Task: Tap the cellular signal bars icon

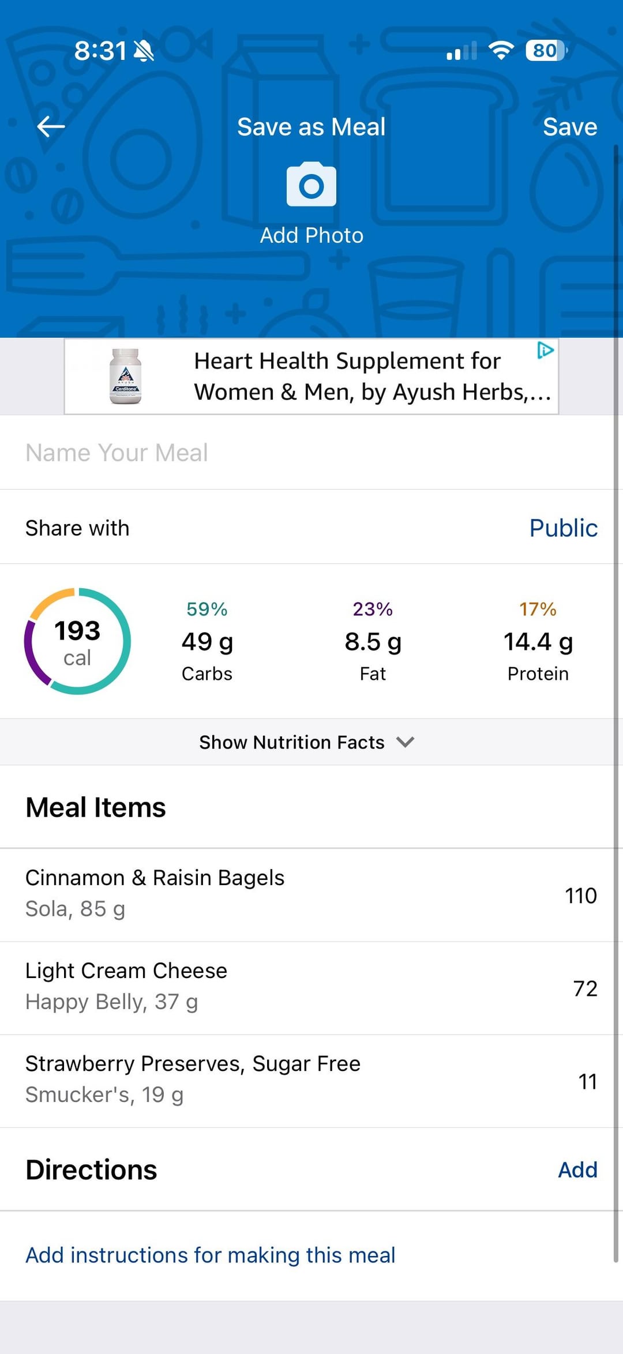Action: [461, 51]
